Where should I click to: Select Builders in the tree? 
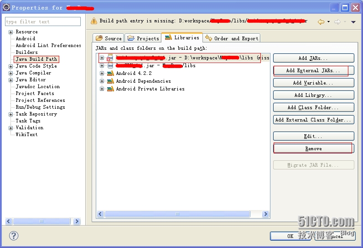click(x=26, y=52)
